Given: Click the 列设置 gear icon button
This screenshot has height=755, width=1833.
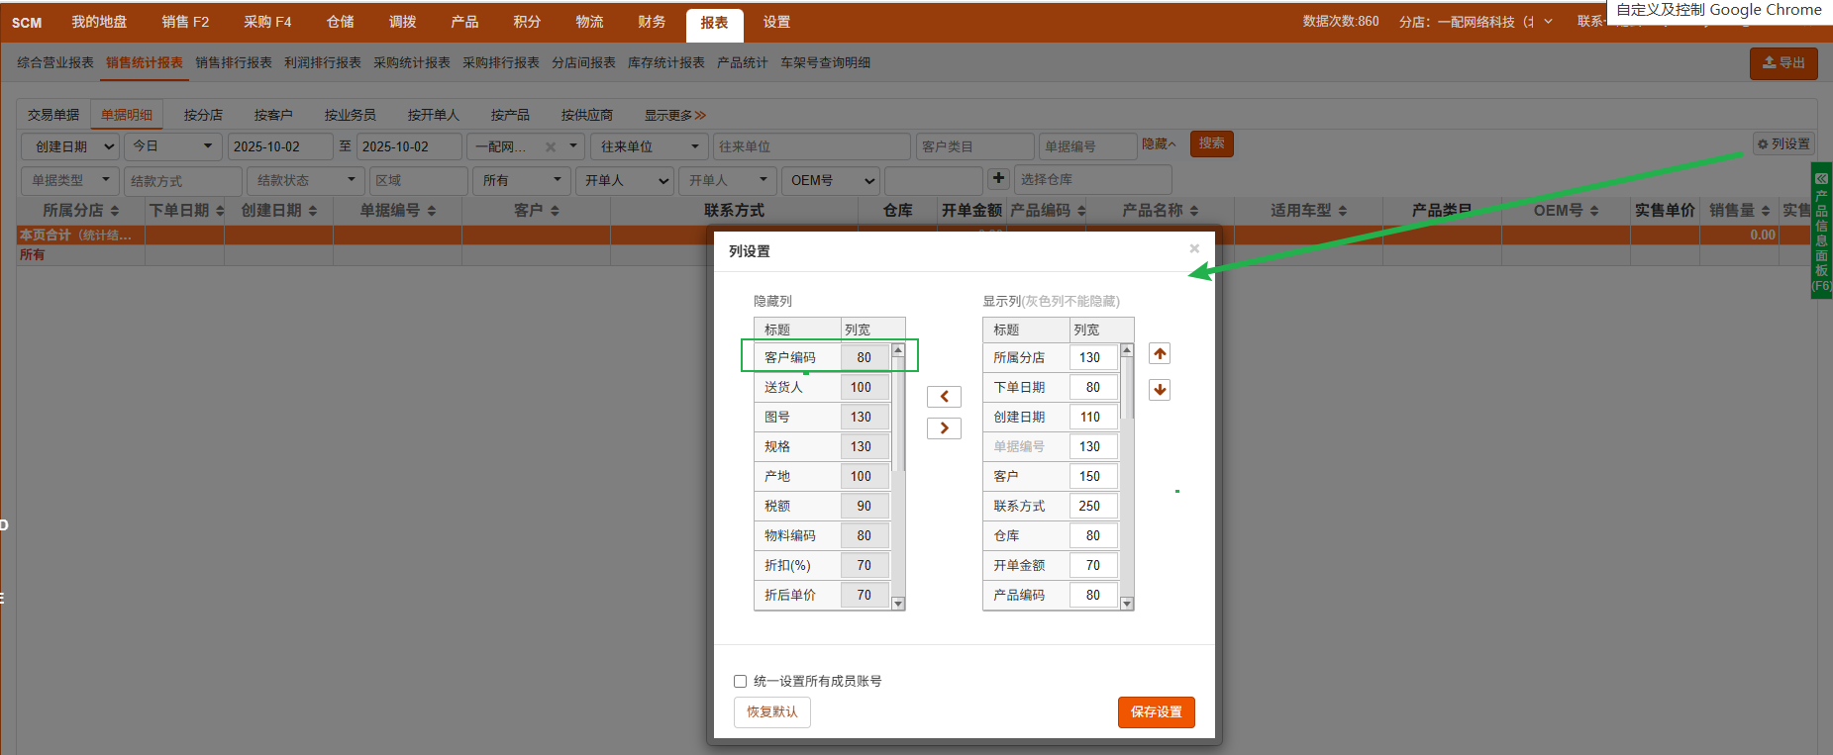Looking at the screenshot, I should click(x=1783, y=144).
